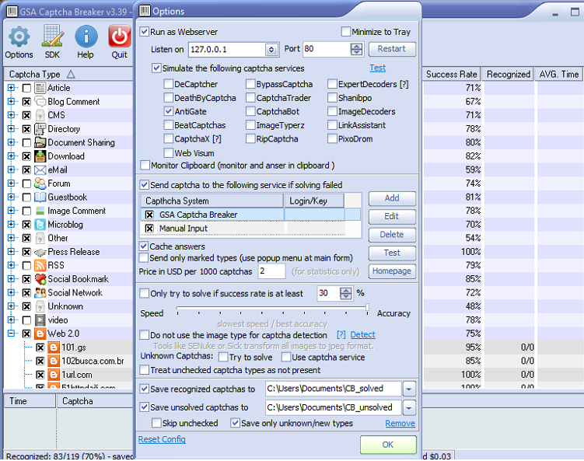Open the Listen on IP dropdown

(271, 50)
